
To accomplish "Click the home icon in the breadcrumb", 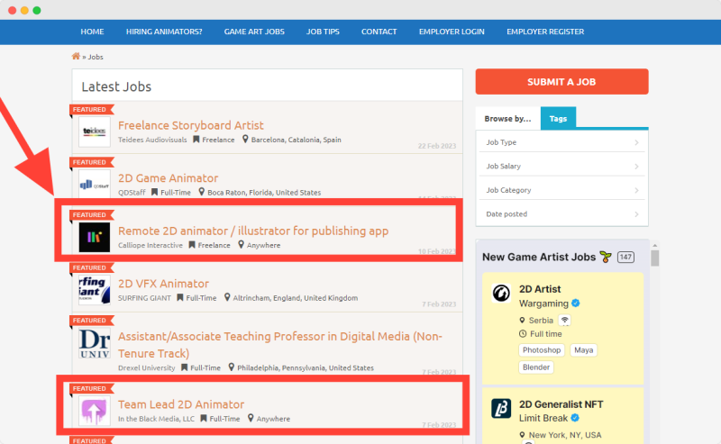I will click(x=76, y=56).
